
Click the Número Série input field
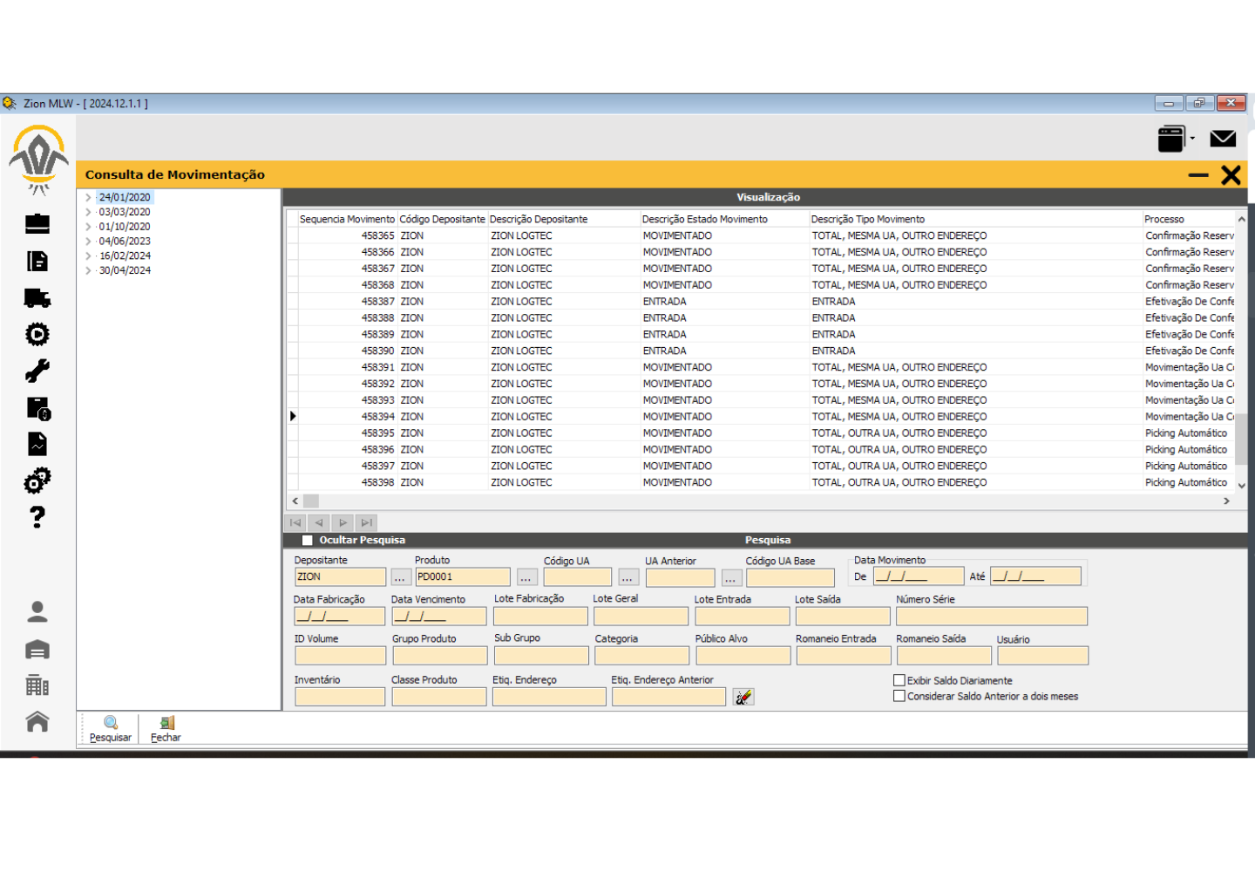click(x=991, y=617)
